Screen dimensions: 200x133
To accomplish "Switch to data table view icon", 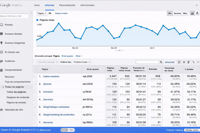I will [x=179, y=62].
